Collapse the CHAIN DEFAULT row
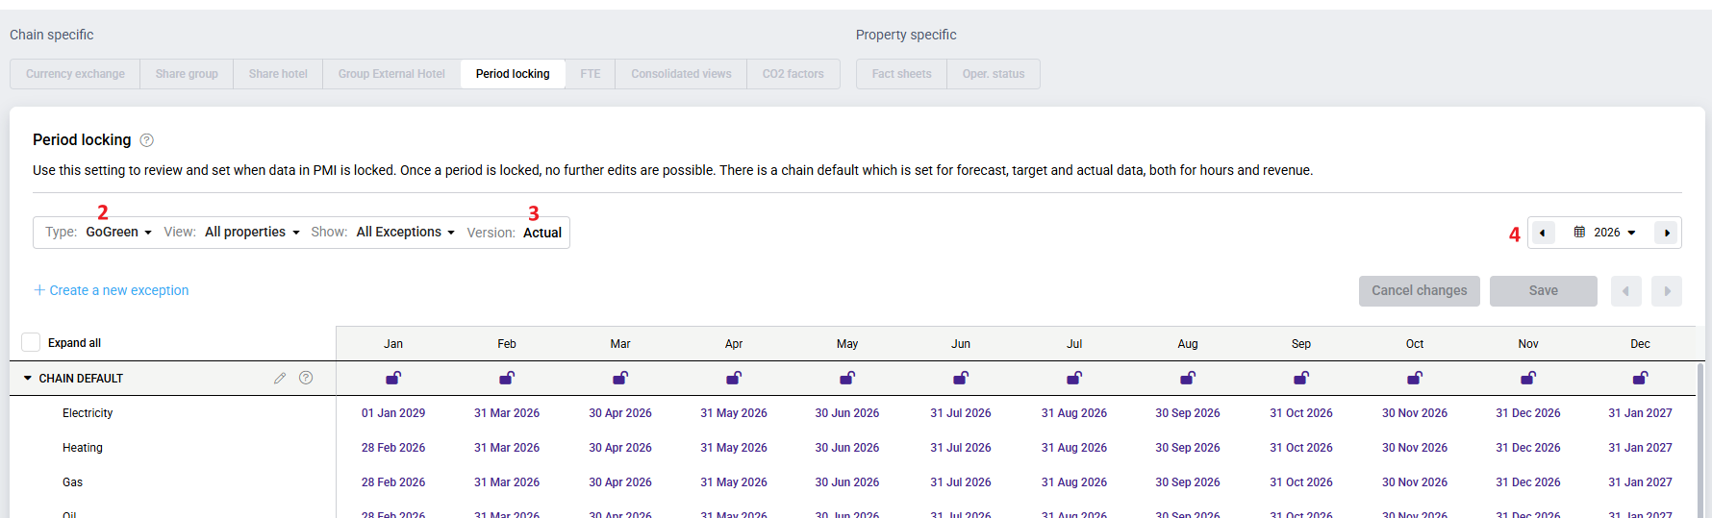The width and height of the screenshot is (1712, 518). [28, 379]
